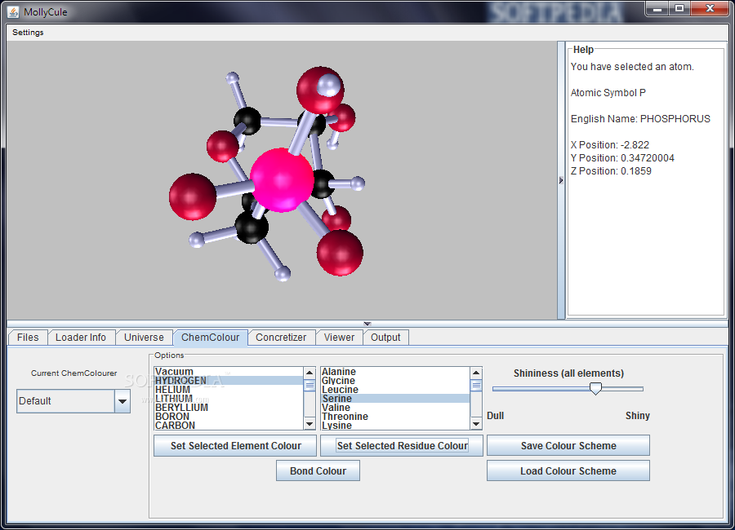735x530 pixels.
Task: Select Vacuum in the element list
Action: click(229, 371)
